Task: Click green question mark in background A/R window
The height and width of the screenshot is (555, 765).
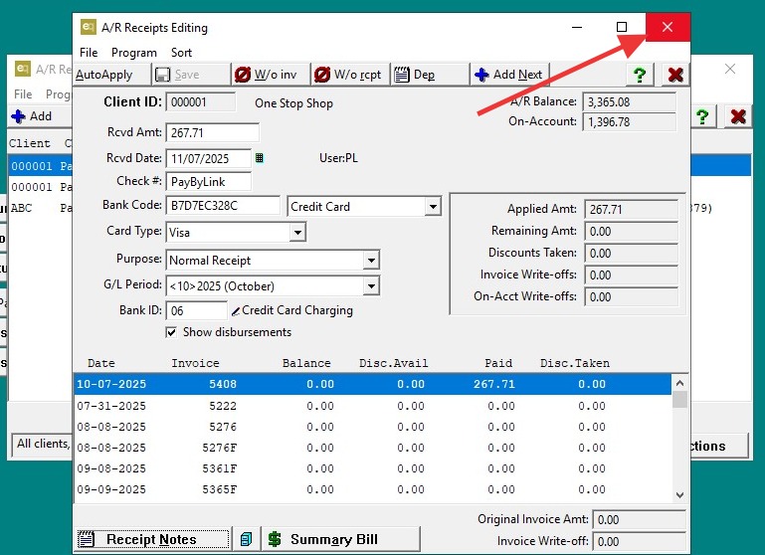Action: point(702,116)
